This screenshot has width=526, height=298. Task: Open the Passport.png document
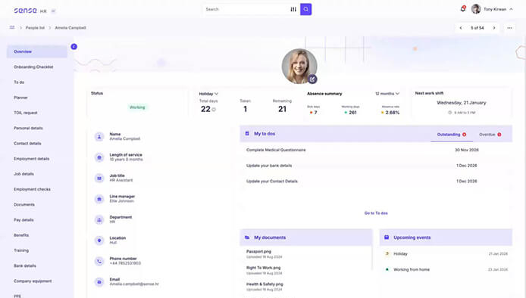pyautogui.click(x=258, y=251)
